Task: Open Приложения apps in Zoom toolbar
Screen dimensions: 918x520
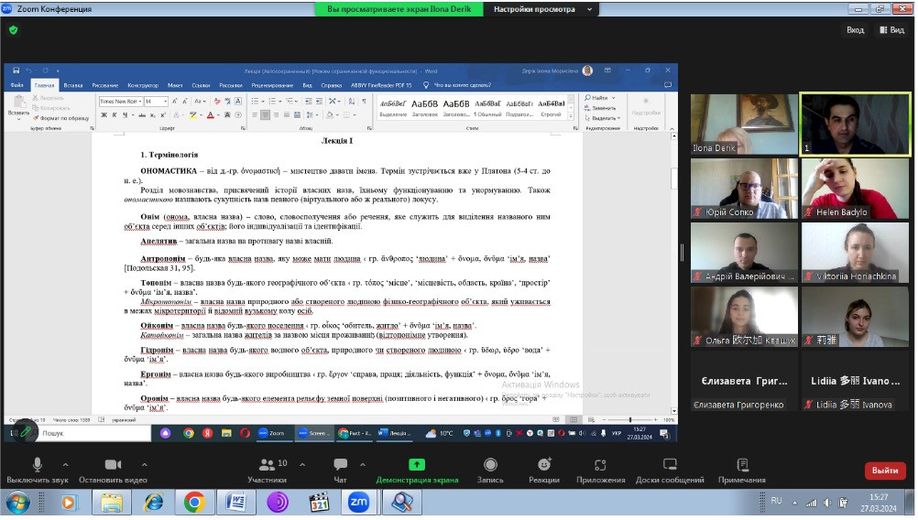Action: click(x=600, y=470)
